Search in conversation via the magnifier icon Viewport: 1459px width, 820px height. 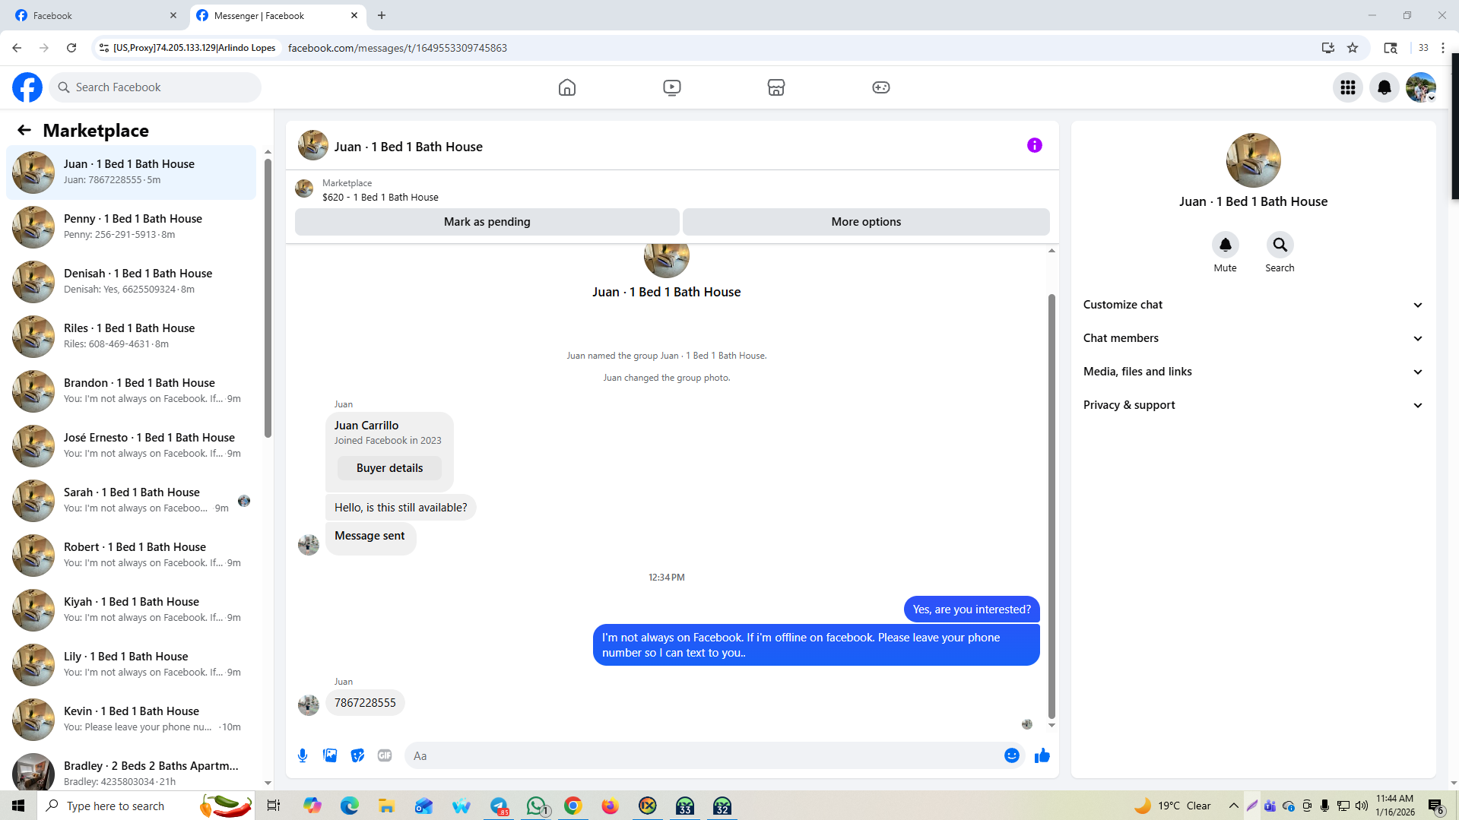coord(1280,245)
